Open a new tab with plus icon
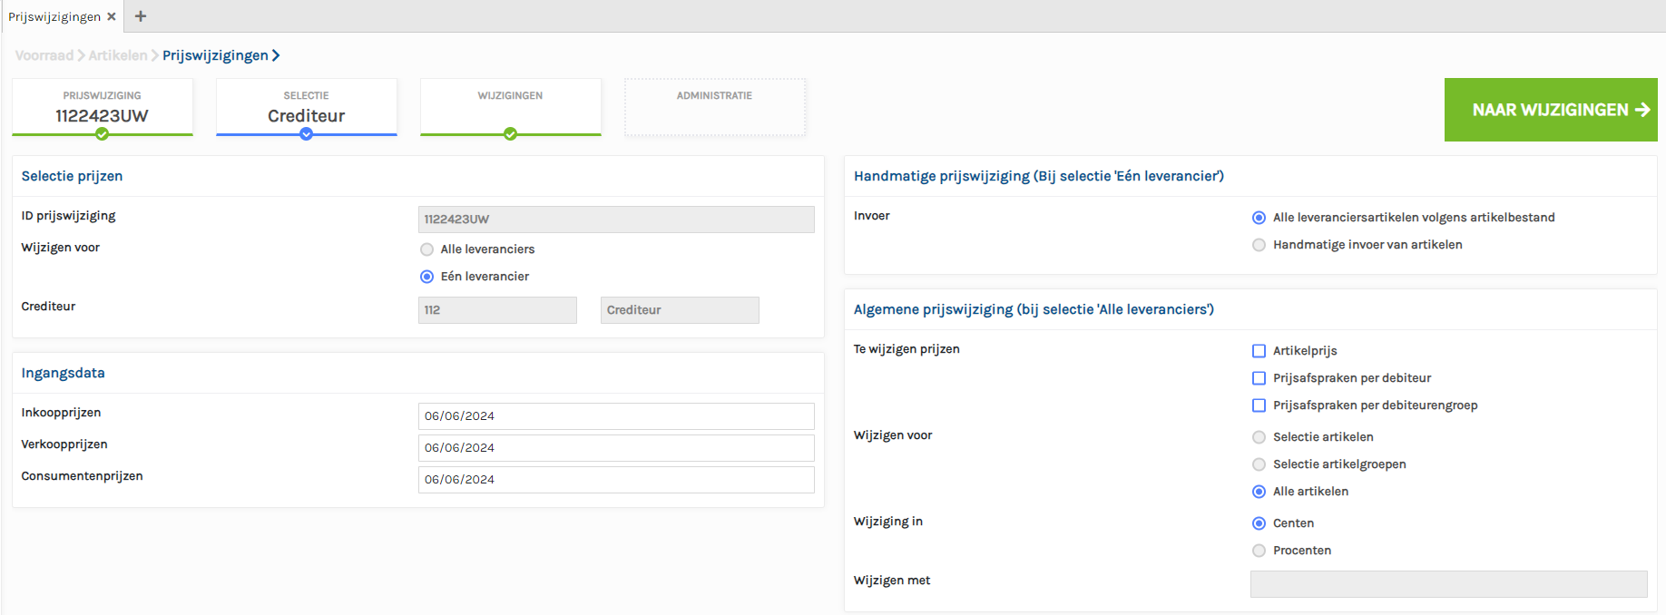1666x615 pixels. [x=141, y=16]
